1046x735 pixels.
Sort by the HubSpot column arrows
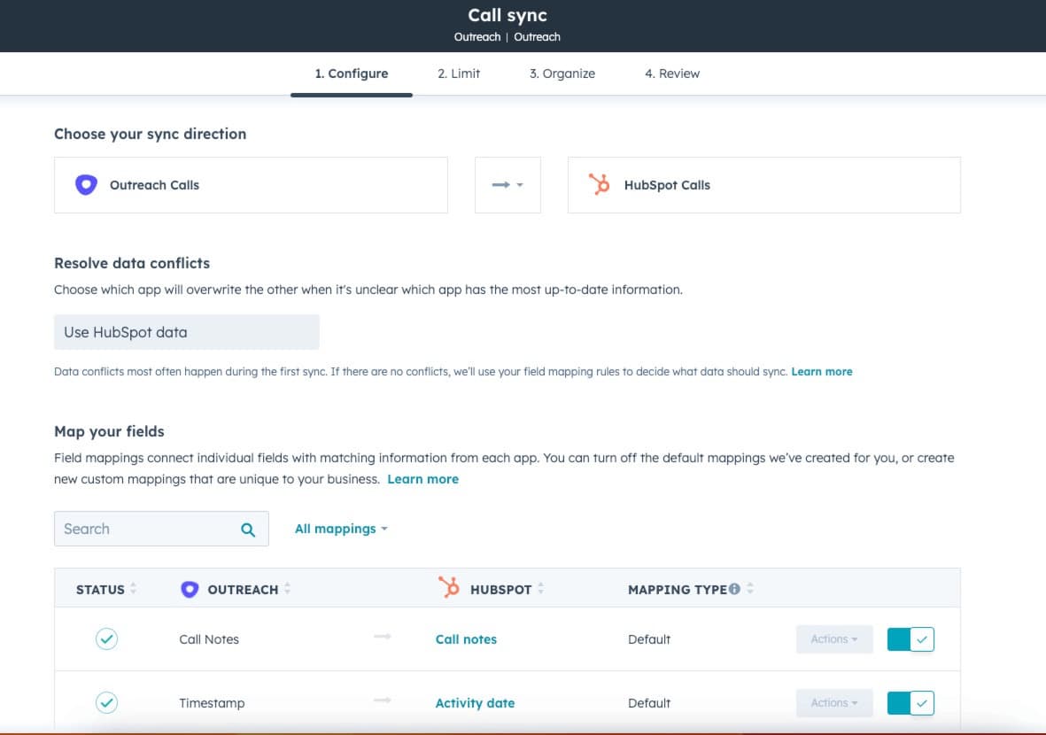click(541, 590)
